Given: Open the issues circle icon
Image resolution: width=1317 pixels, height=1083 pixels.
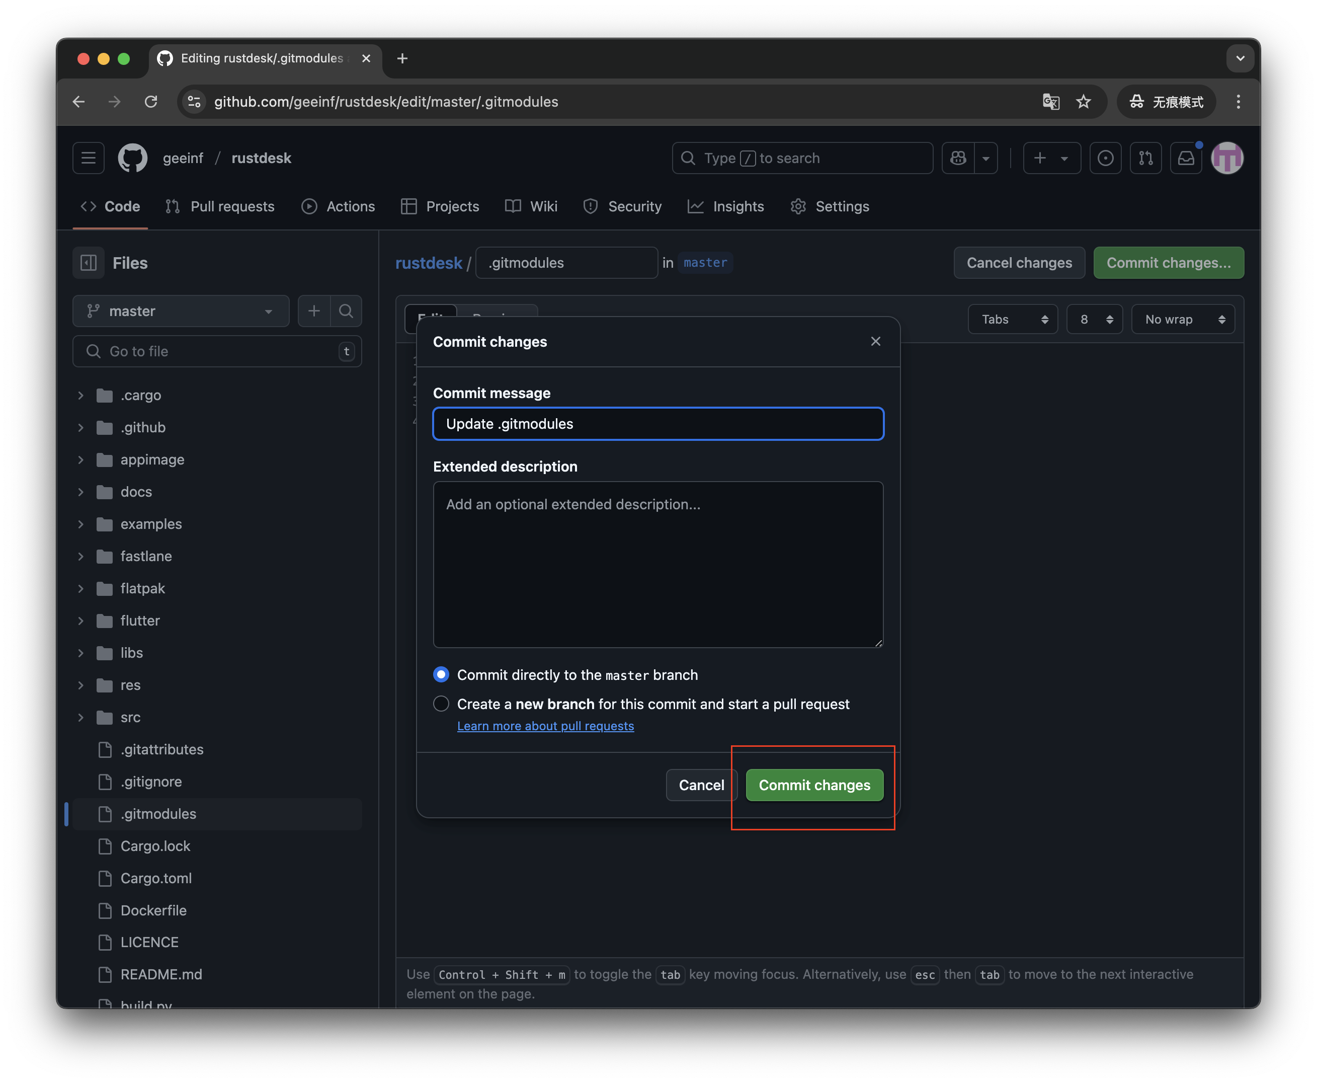Looking at the screenshot, I should click(x=1105, y=158).
